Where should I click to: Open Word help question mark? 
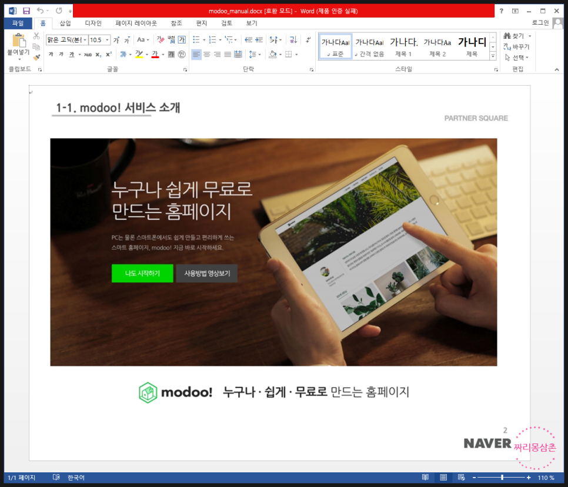click(x=502, y=11)
